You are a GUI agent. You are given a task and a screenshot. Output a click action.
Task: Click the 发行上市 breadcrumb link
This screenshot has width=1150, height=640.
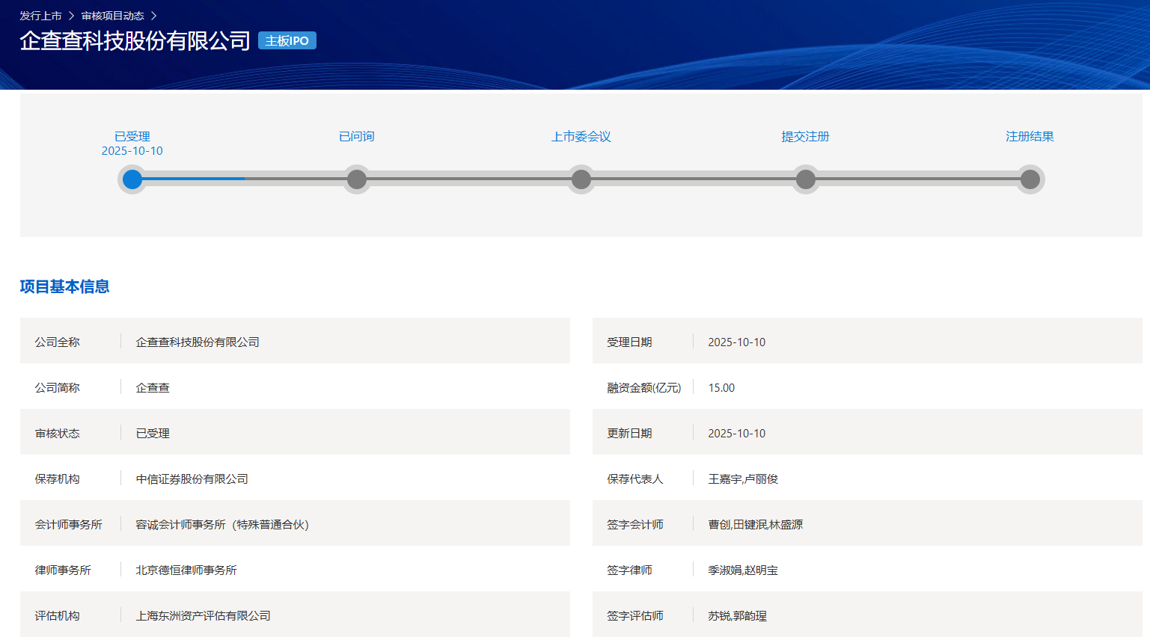(x=40, y=16)
